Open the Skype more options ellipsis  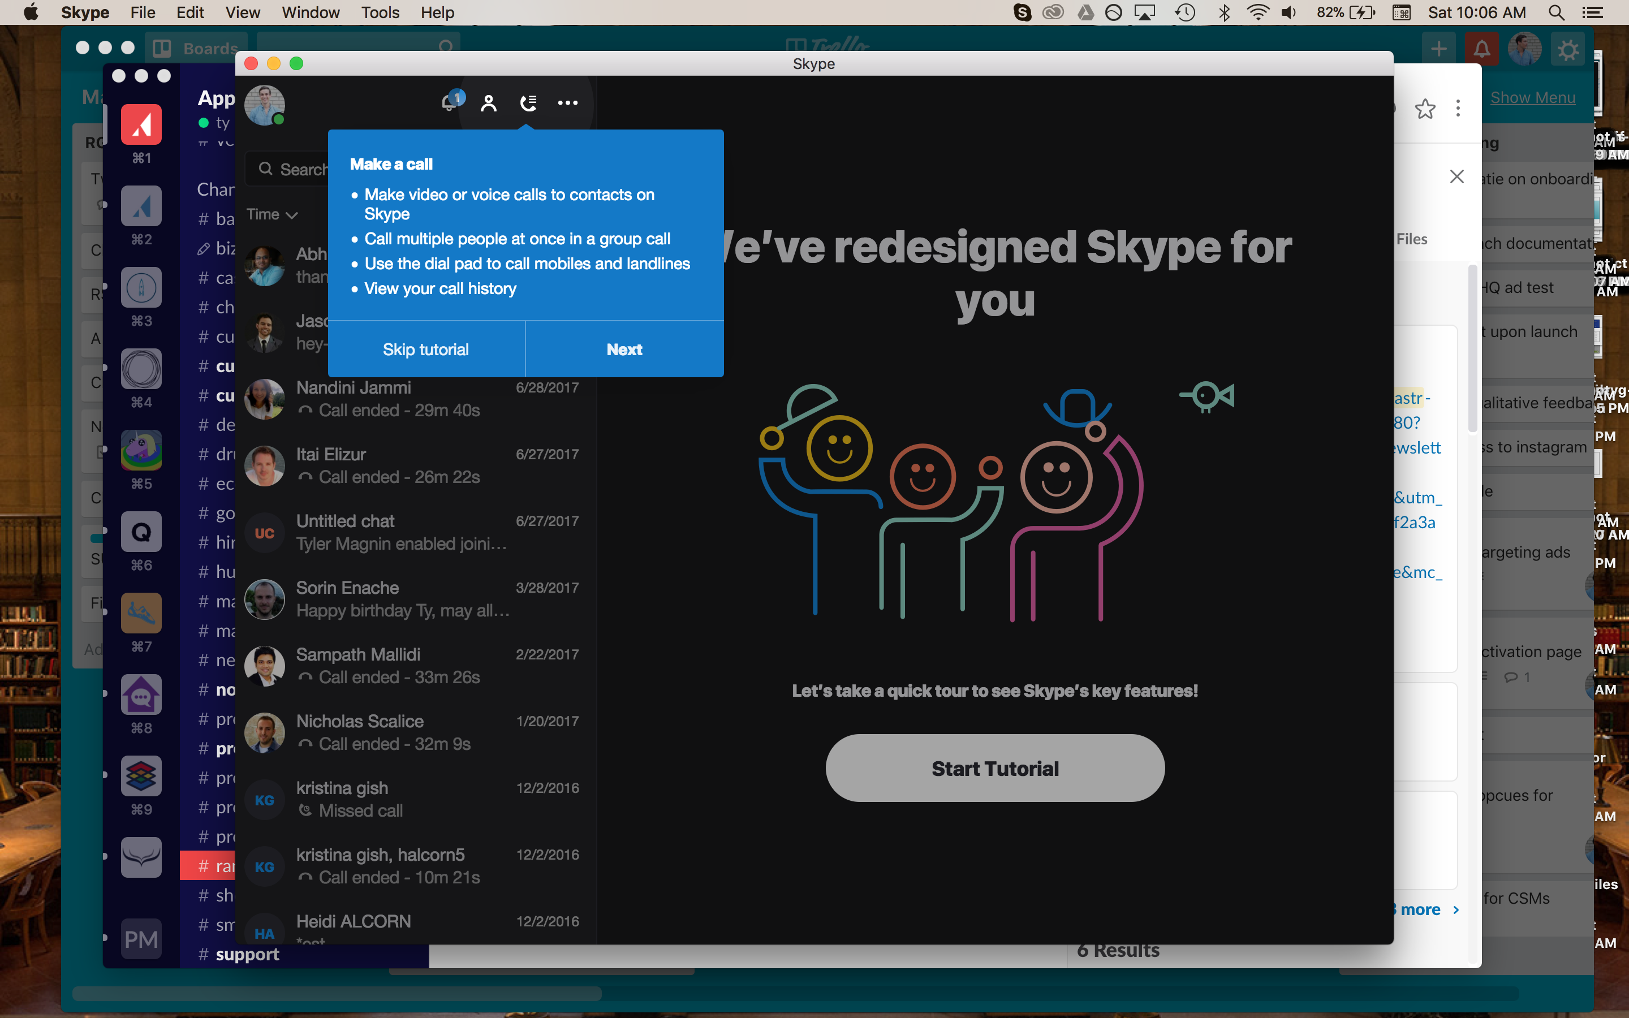point(567,103)
